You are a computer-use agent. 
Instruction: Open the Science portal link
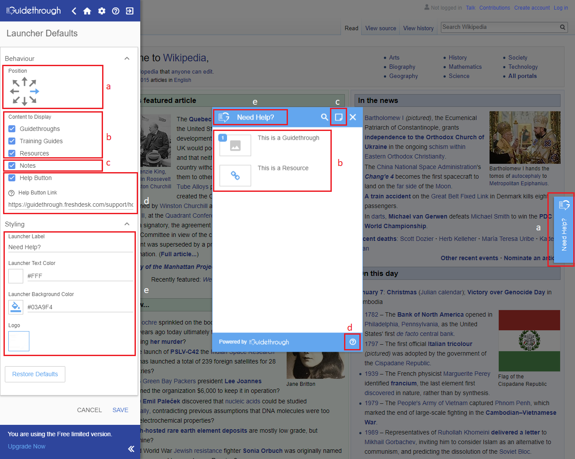(459, 76)
